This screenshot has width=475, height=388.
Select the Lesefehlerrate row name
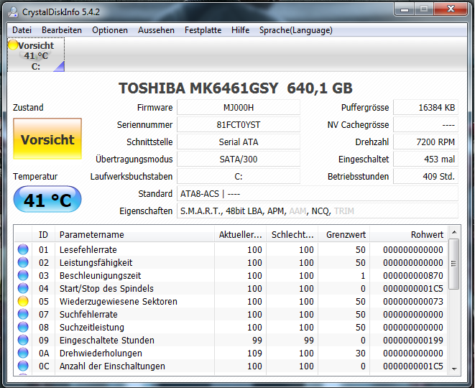coord(88,249)
